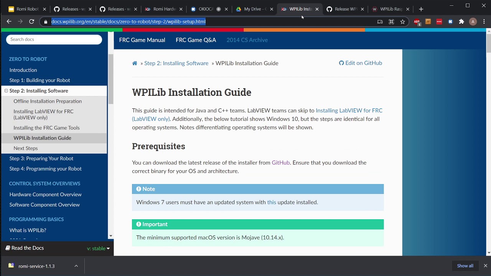Open Offline Installation Preparation page
491x276 pixels.
tap(48, 101)
